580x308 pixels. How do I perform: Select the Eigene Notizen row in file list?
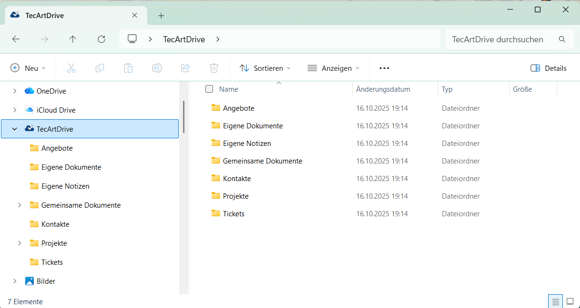(380, 143)
